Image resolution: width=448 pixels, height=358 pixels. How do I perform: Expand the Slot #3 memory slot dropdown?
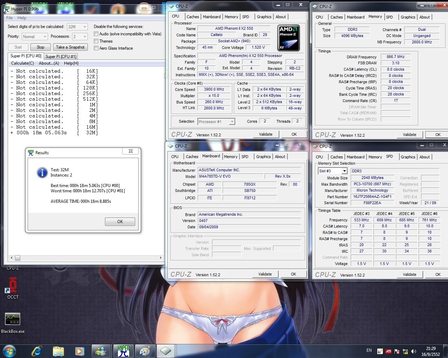pos(344,171)
